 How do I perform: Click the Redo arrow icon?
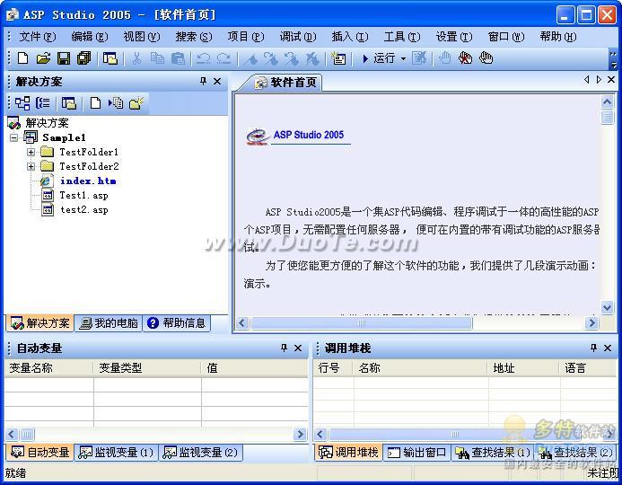223,58
